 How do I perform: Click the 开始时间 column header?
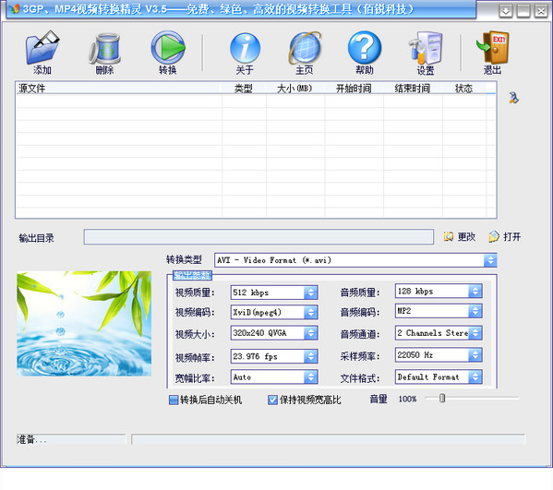click(x=354, y=89)
